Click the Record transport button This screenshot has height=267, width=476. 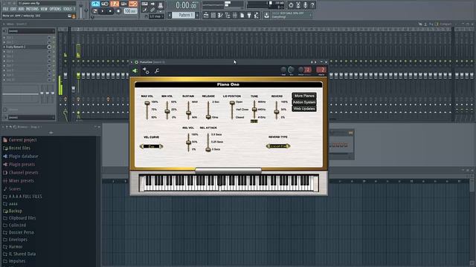pyautogui.click(x=118, y=11)
